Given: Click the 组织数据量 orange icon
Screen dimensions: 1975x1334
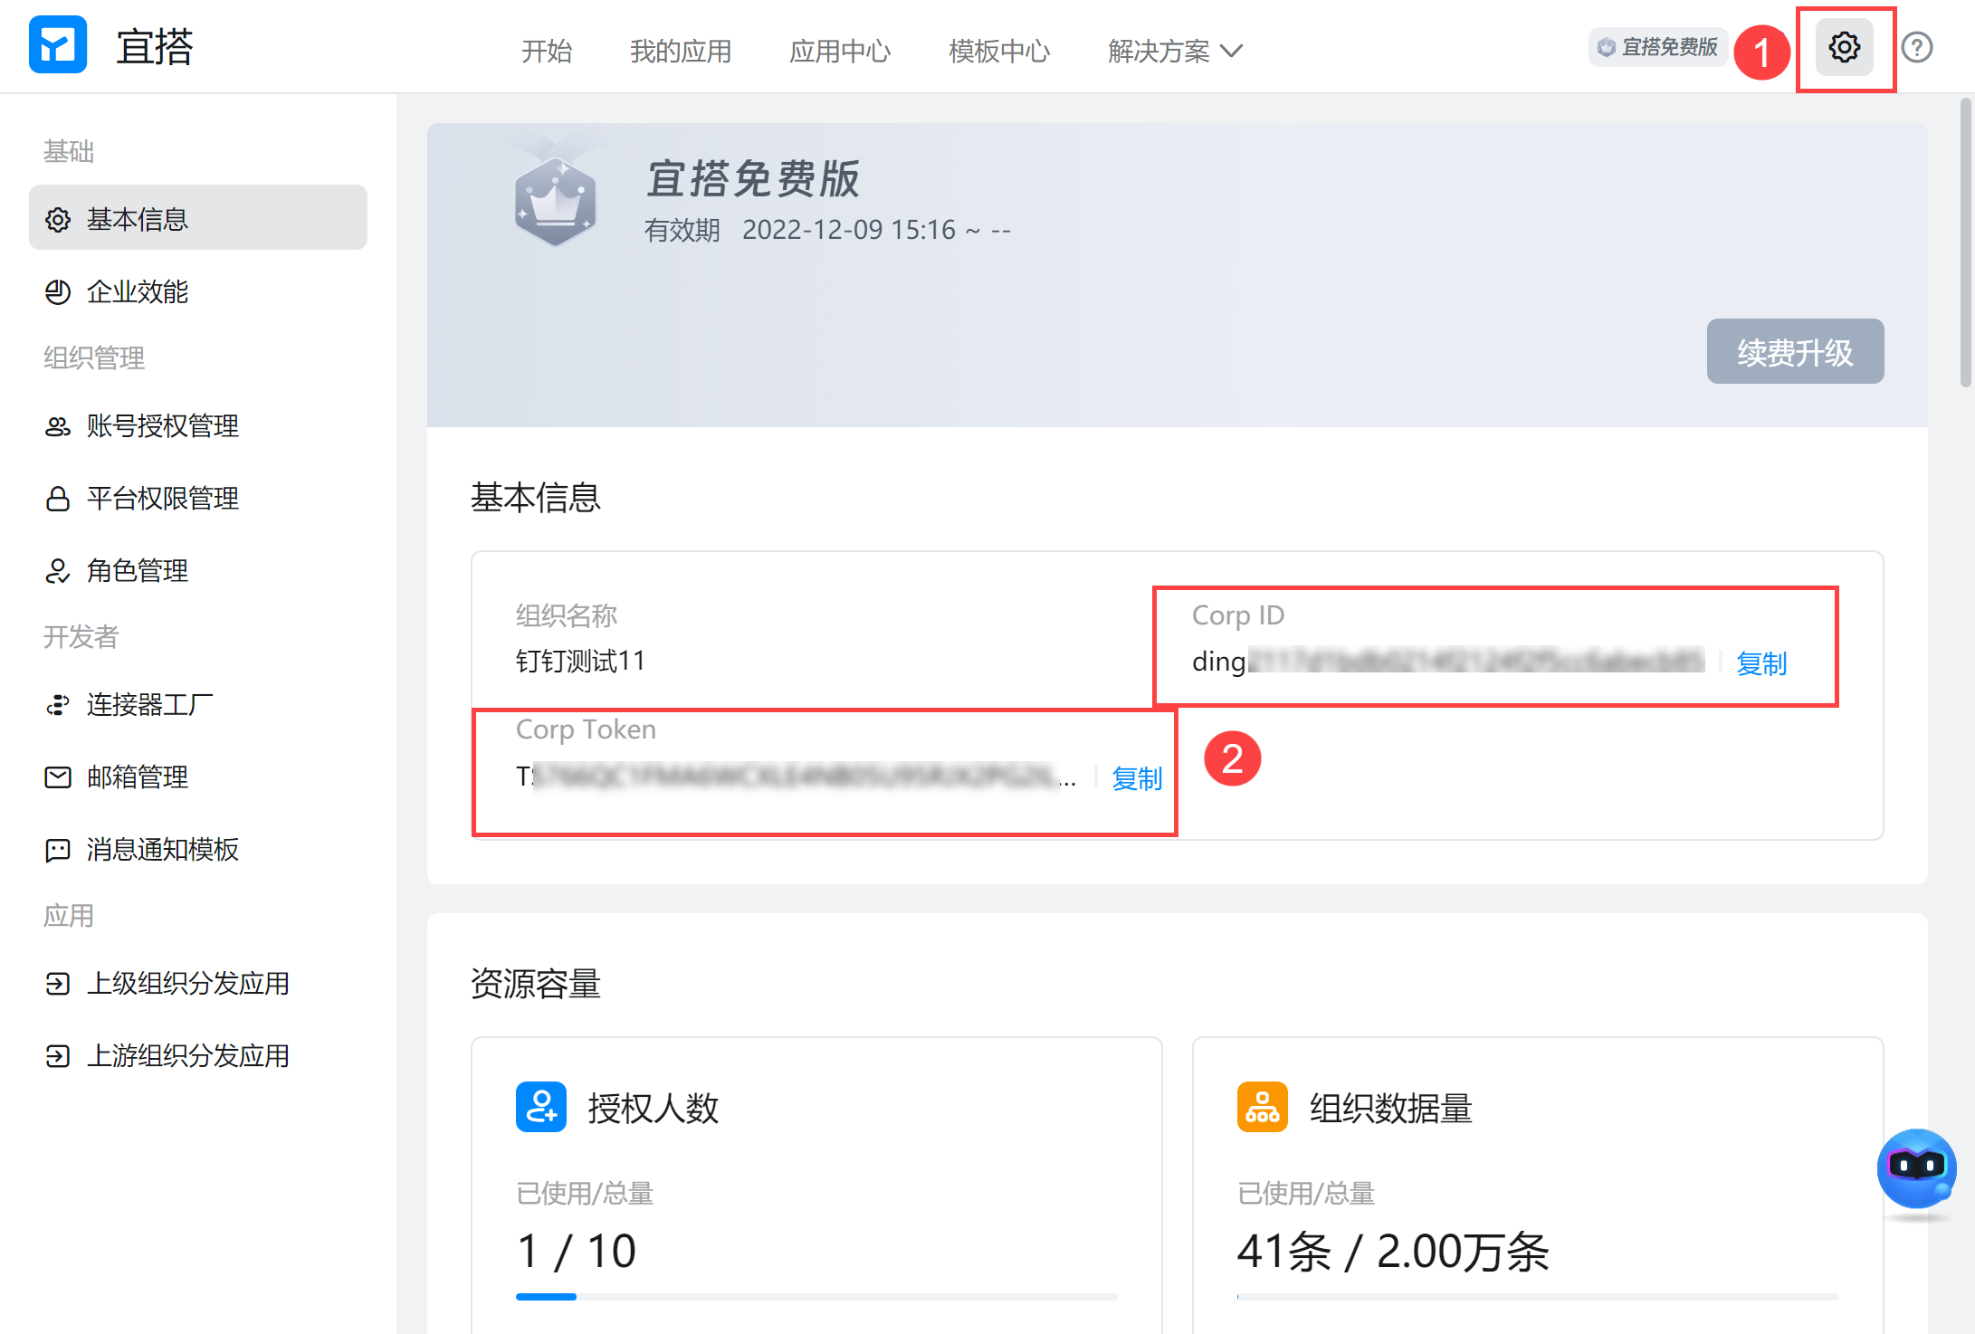Looking at the screenshot, I should pos(1262,1107).
